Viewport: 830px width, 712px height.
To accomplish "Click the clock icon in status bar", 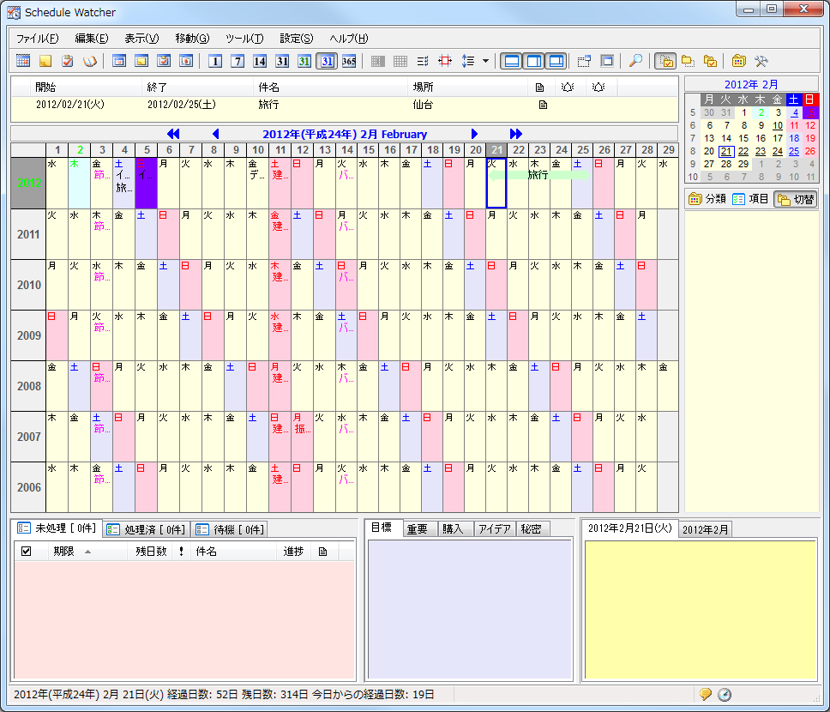I will [x=725, y=694].
